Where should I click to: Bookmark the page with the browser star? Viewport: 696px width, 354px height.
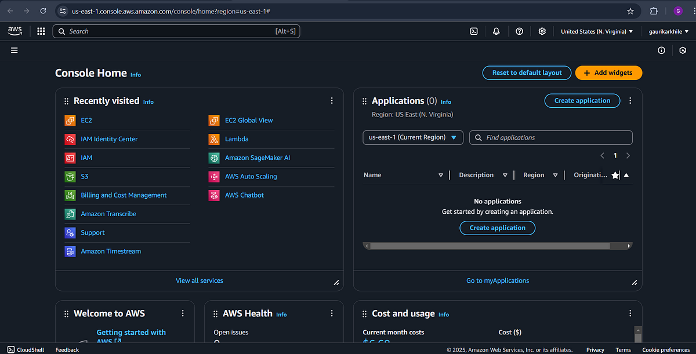click(x=630, y=10)
